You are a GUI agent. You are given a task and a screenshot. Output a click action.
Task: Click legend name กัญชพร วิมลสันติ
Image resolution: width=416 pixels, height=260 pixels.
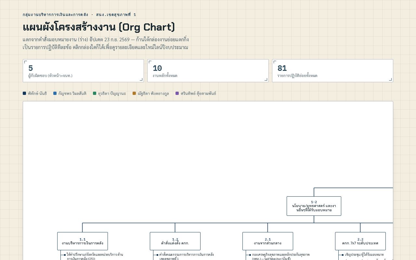(72, 94)
